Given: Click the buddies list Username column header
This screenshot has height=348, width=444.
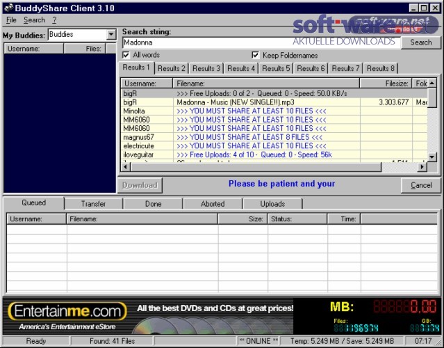Looking at the screenshot, I should click(x=33, y=49).
